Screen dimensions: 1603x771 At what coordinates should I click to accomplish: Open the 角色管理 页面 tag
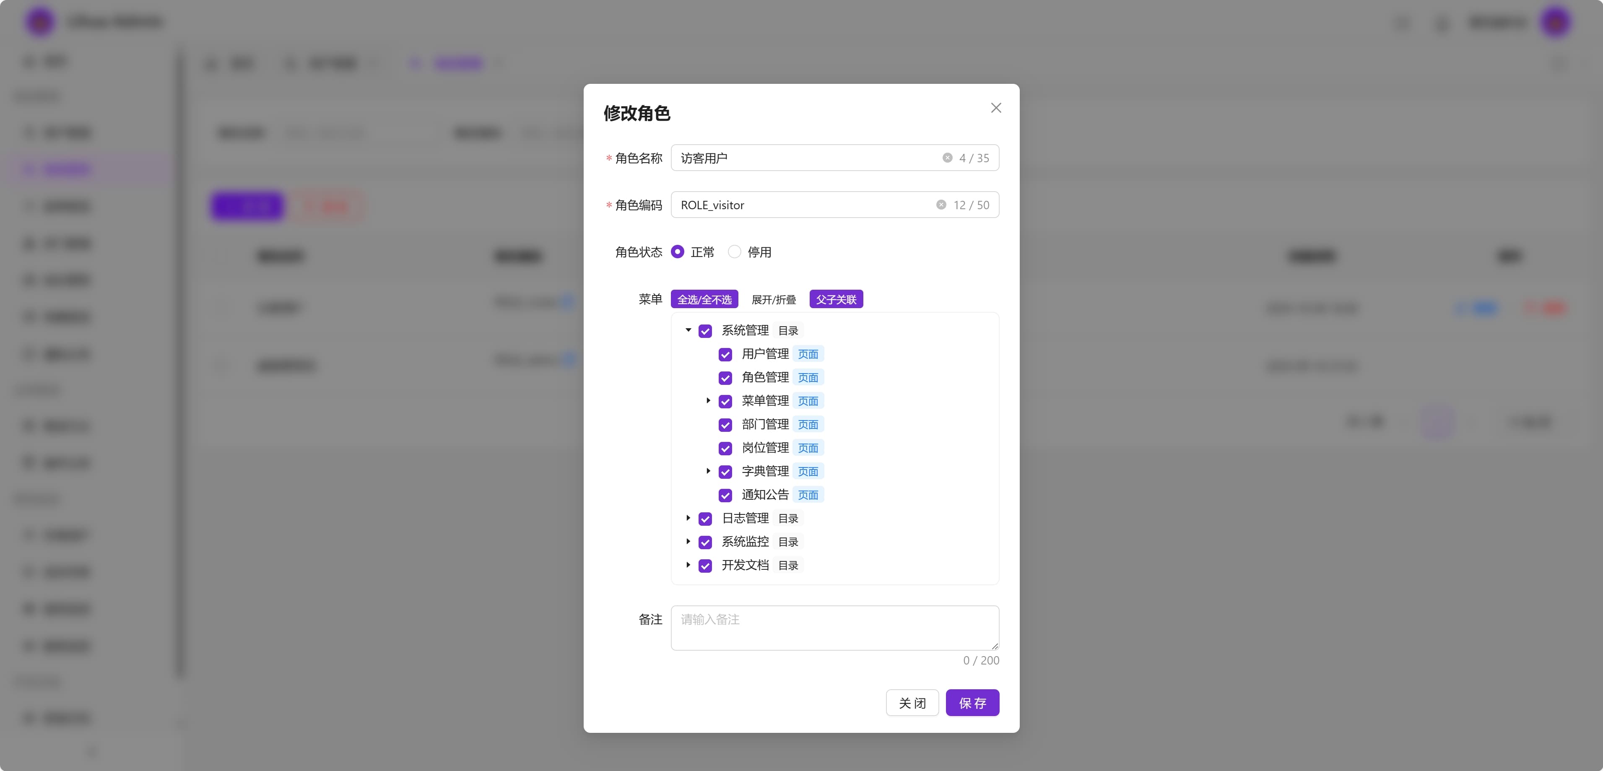808,377
